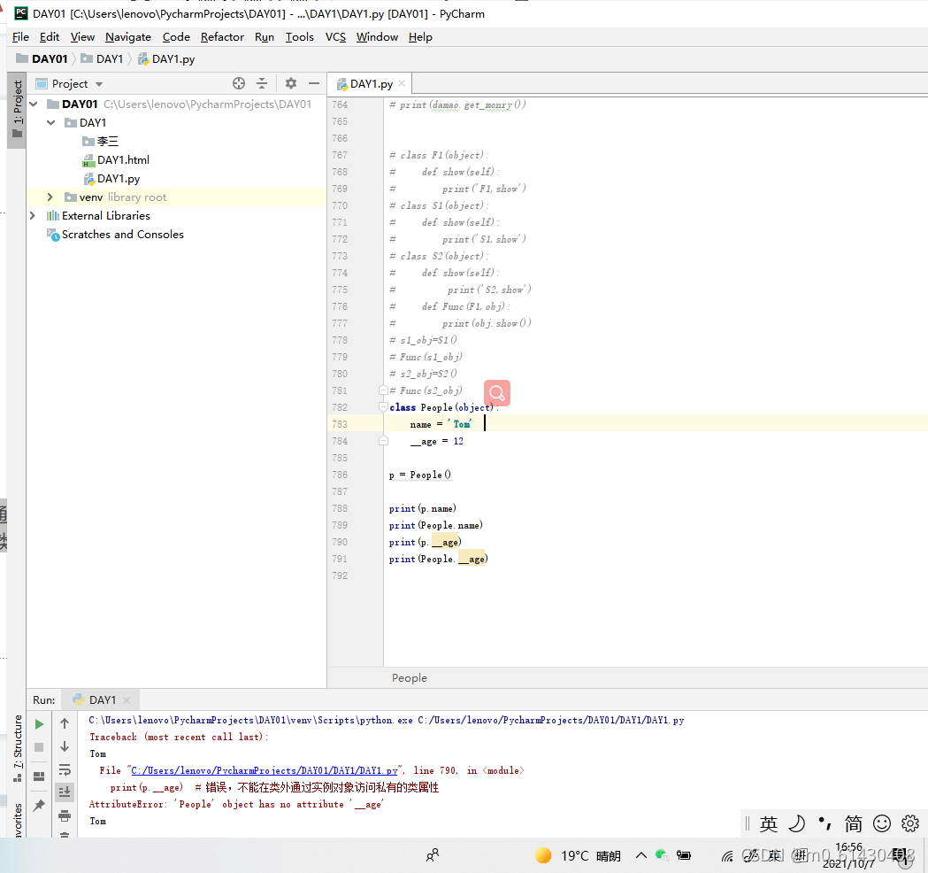Expand the External Libraries node

click(x=33, y=215)
